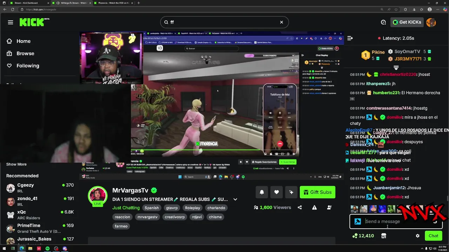Image resolution: width=449 pixels, height=252 pixels.
Task: Open the channel points shop icon
Action: tap(384, 236)
